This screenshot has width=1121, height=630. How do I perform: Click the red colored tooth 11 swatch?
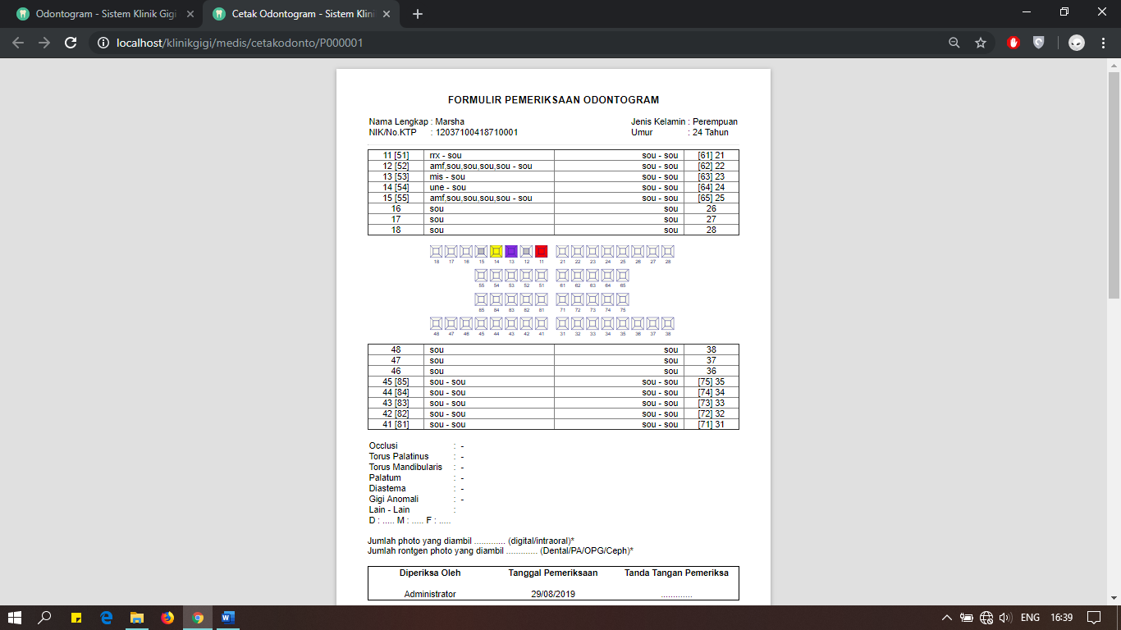[541, 251]
